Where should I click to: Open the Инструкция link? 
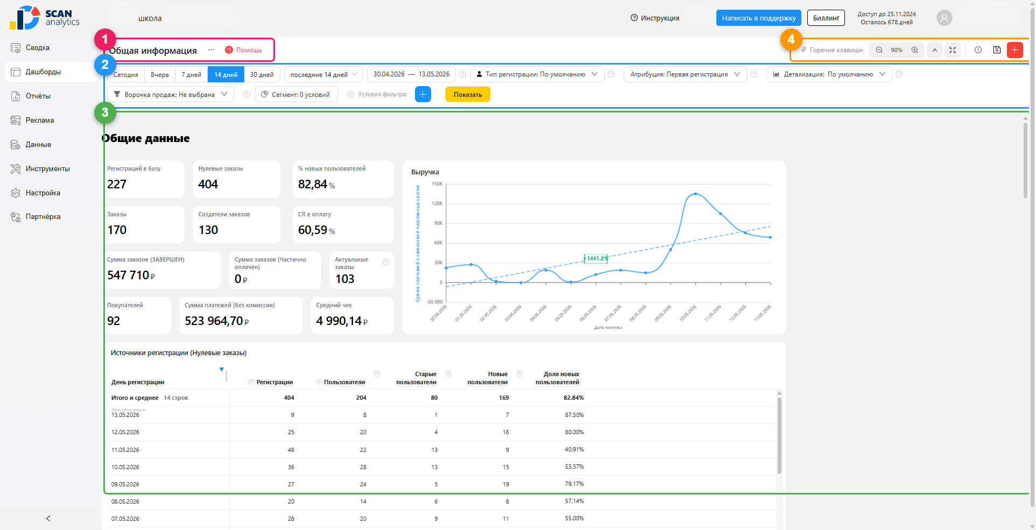(655, 18)
